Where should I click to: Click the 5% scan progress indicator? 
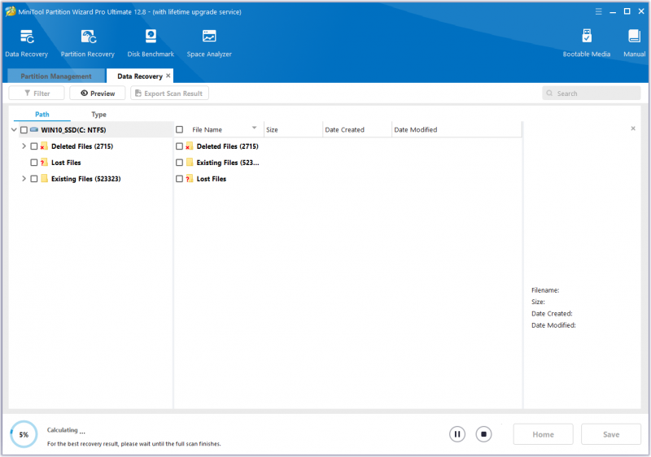click(24, 434)
